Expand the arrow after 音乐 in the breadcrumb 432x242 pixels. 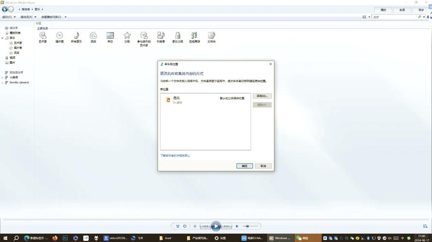click(x=43, y=9)
